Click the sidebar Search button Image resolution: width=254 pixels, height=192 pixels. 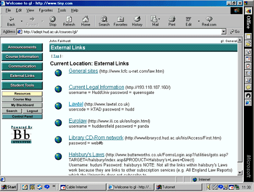pos(12,111)
